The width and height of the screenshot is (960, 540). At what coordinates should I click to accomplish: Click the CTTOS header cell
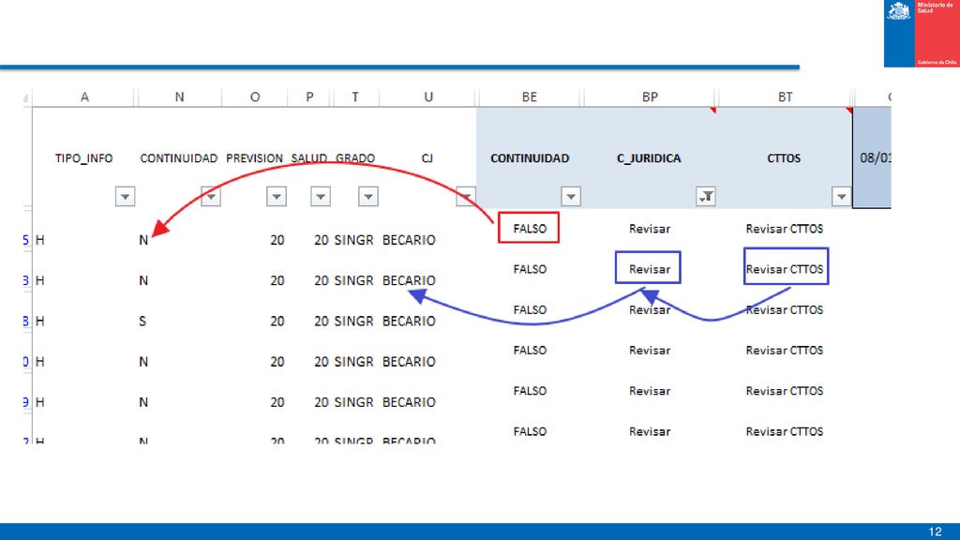pos(784,157)
